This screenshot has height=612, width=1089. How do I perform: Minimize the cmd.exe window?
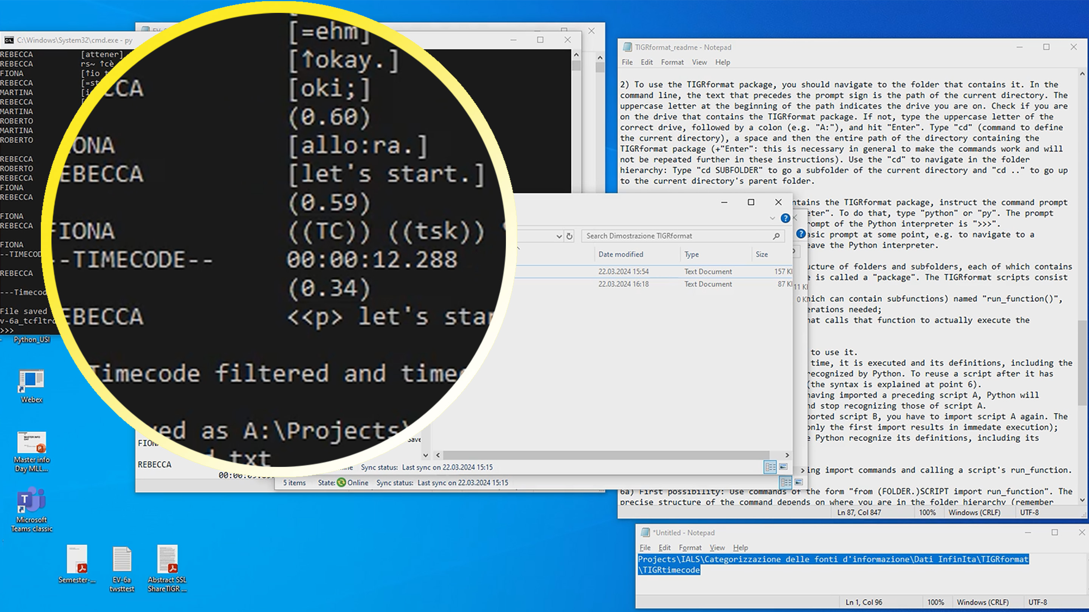[x=513, y=40]
